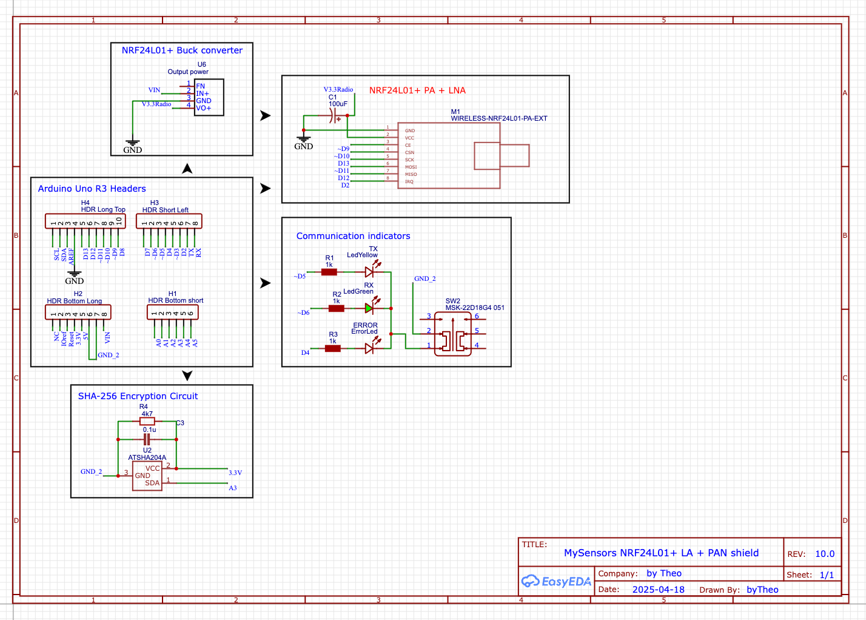Click the SW2 slide switch symbol
Viewport: 866px width, 620px height.
pos(453,340)
